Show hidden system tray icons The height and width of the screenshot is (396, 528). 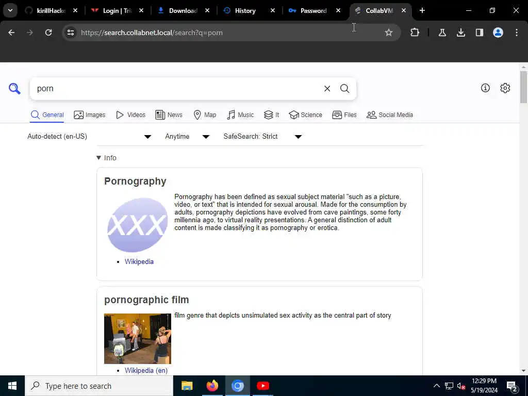point(436,386)
